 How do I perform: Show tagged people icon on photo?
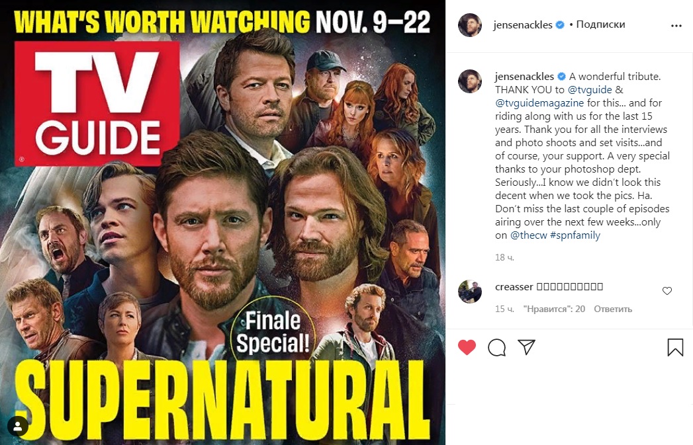pos(18,426)
